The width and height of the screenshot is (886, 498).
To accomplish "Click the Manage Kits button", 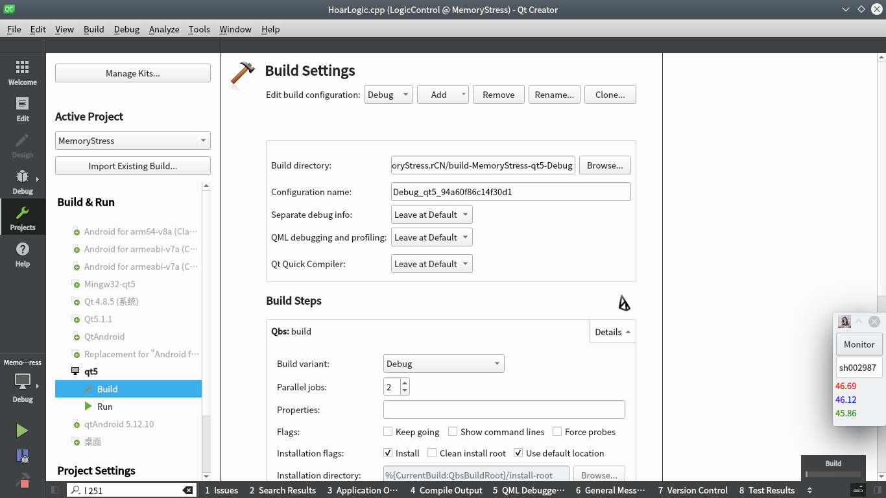I will (x=133, y=73).
